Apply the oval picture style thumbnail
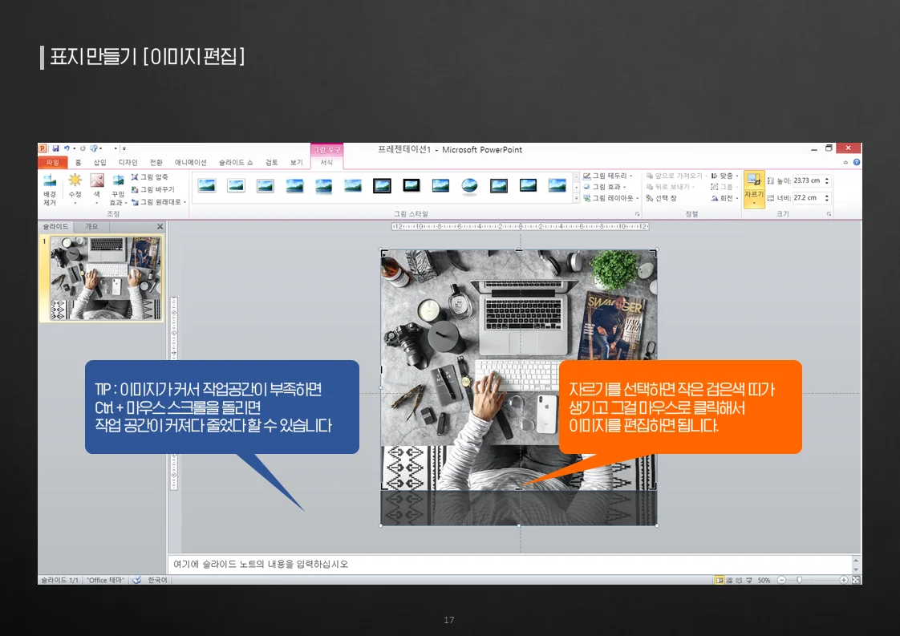900x636 pixels. pyautogui.click(x=469, y=185)
